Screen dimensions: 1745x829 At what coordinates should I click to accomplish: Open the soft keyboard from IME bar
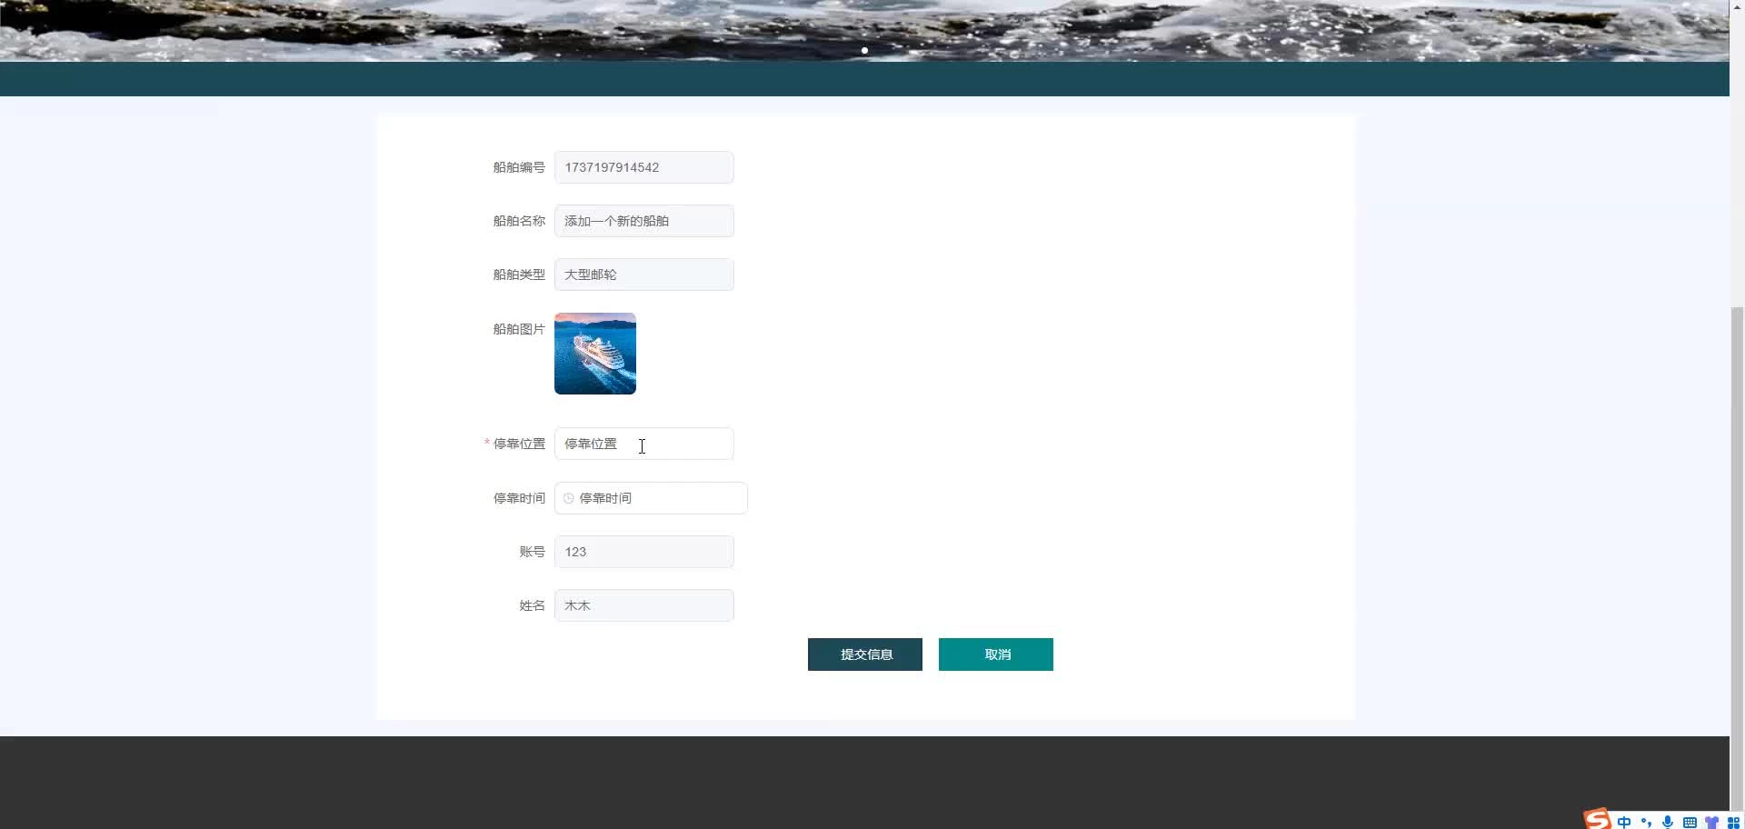(1690, 822)
